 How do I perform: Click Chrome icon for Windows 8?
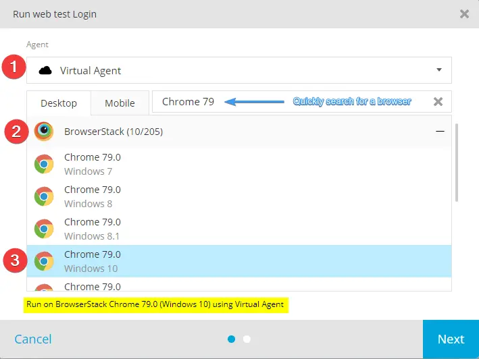(44, 196)
